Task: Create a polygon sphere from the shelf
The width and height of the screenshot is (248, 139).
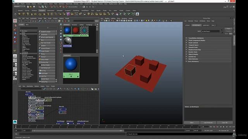Action: click(19, 14)
